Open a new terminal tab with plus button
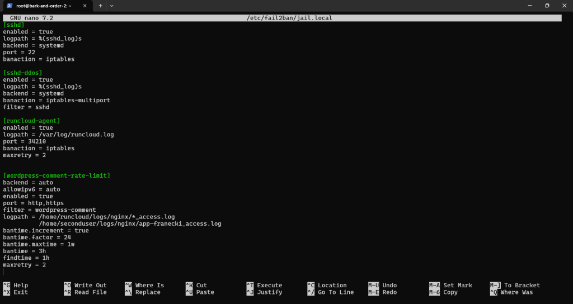Image resolution: width=573 pixels, height=304 pixels. tap(101, 6)
